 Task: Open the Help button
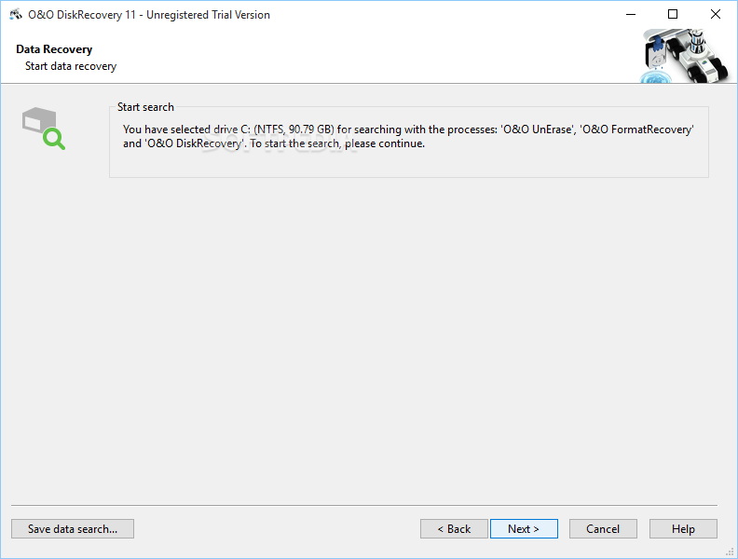pyautogui.click(x=683, y=529)
